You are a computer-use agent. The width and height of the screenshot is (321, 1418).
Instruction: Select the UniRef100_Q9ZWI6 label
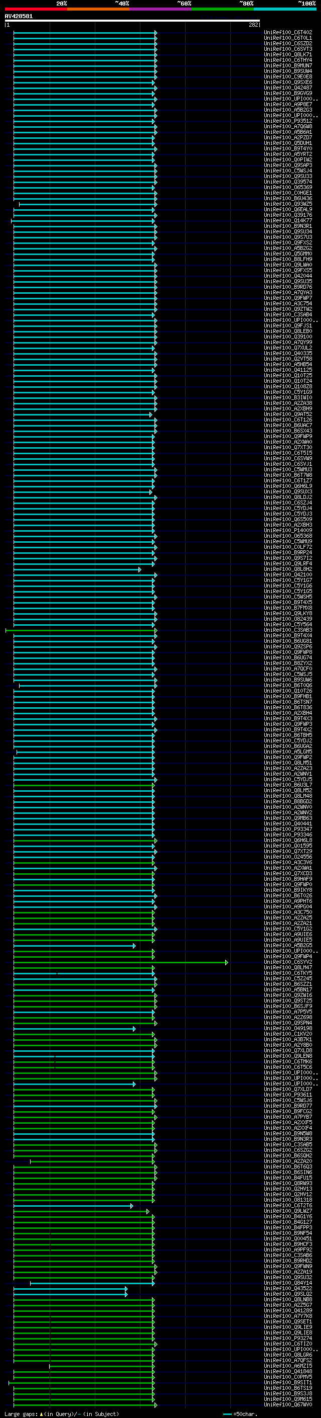point(288,996)
